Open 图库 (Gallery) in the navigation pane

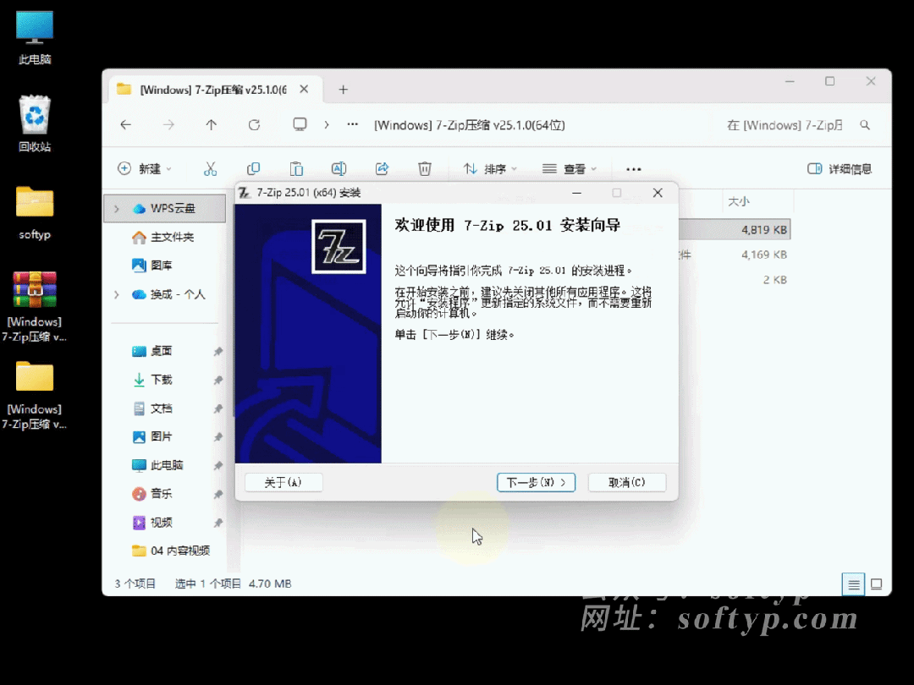(x=152, y=266)
